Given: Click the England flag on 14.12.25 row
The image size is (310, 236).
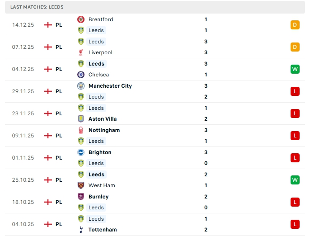Looking at the screenshot, I should pyautogui.click(x=47, y=25).
